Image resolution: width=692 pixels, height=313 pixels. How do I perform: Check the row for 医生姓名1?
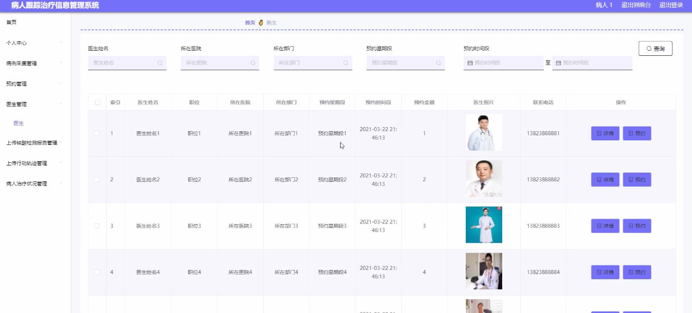[97, 133]
